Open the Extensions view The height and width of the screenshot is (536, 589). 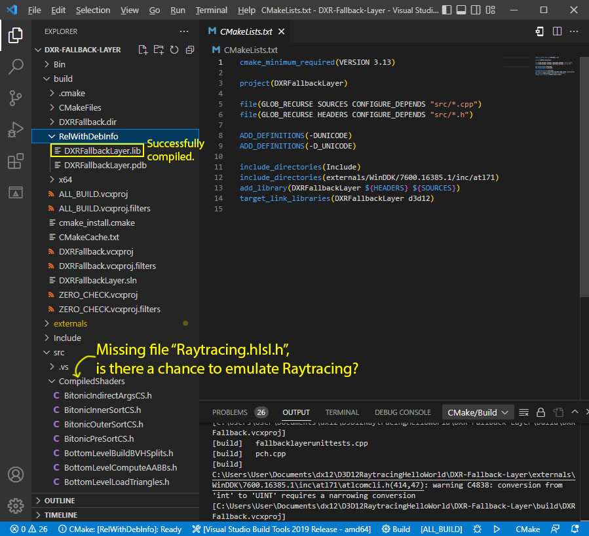[16, 162]
